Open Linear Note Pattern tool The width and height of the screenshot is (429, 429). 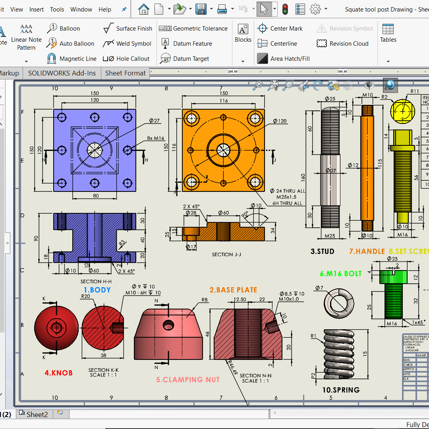coord(26,37)
